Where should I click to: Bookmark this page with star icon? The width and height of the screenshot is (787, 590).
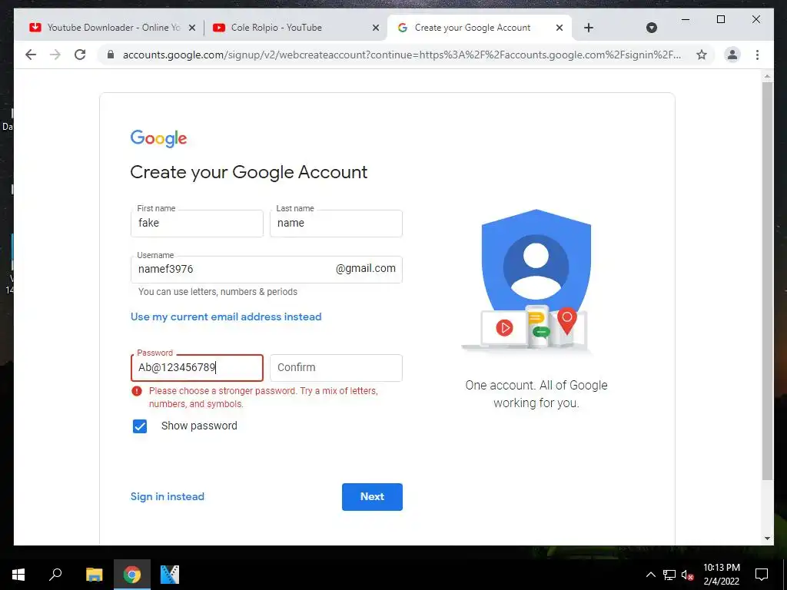(702, 55)
